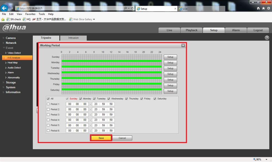The width and height of the screenshot is (272, 162).
Task: Toggle the Tuesday checkbox
Action: tap(94, 99)
